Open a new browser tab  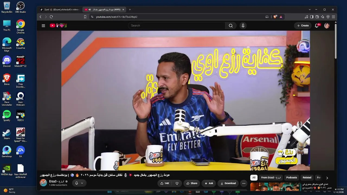click(x=130, y=9)
